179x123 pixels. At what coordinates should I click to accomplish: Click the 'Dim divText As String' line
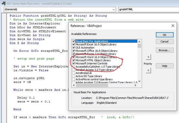coord(30,35)
